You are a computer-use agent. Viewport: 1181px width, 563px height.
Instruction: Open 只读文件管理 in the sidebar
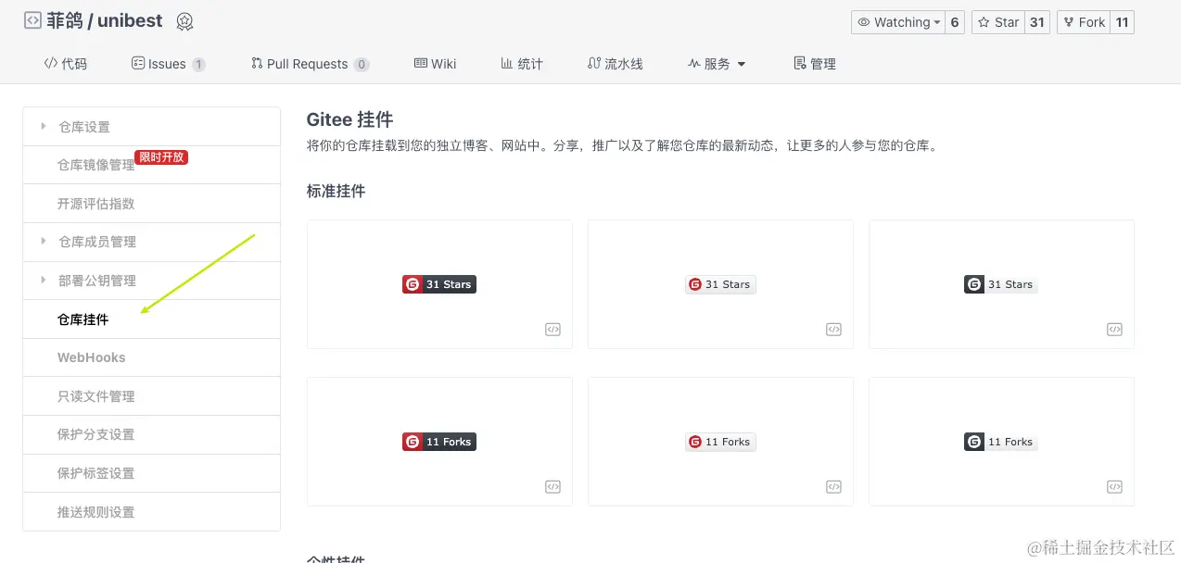tap(151, 396)
